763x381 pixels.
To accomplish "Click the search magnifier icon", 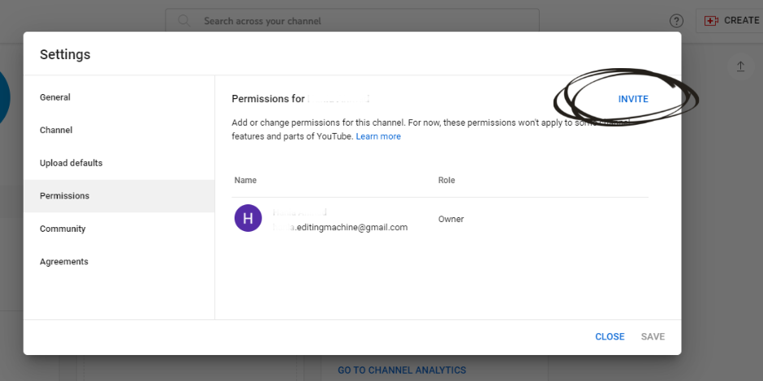I will coord(184,21).
